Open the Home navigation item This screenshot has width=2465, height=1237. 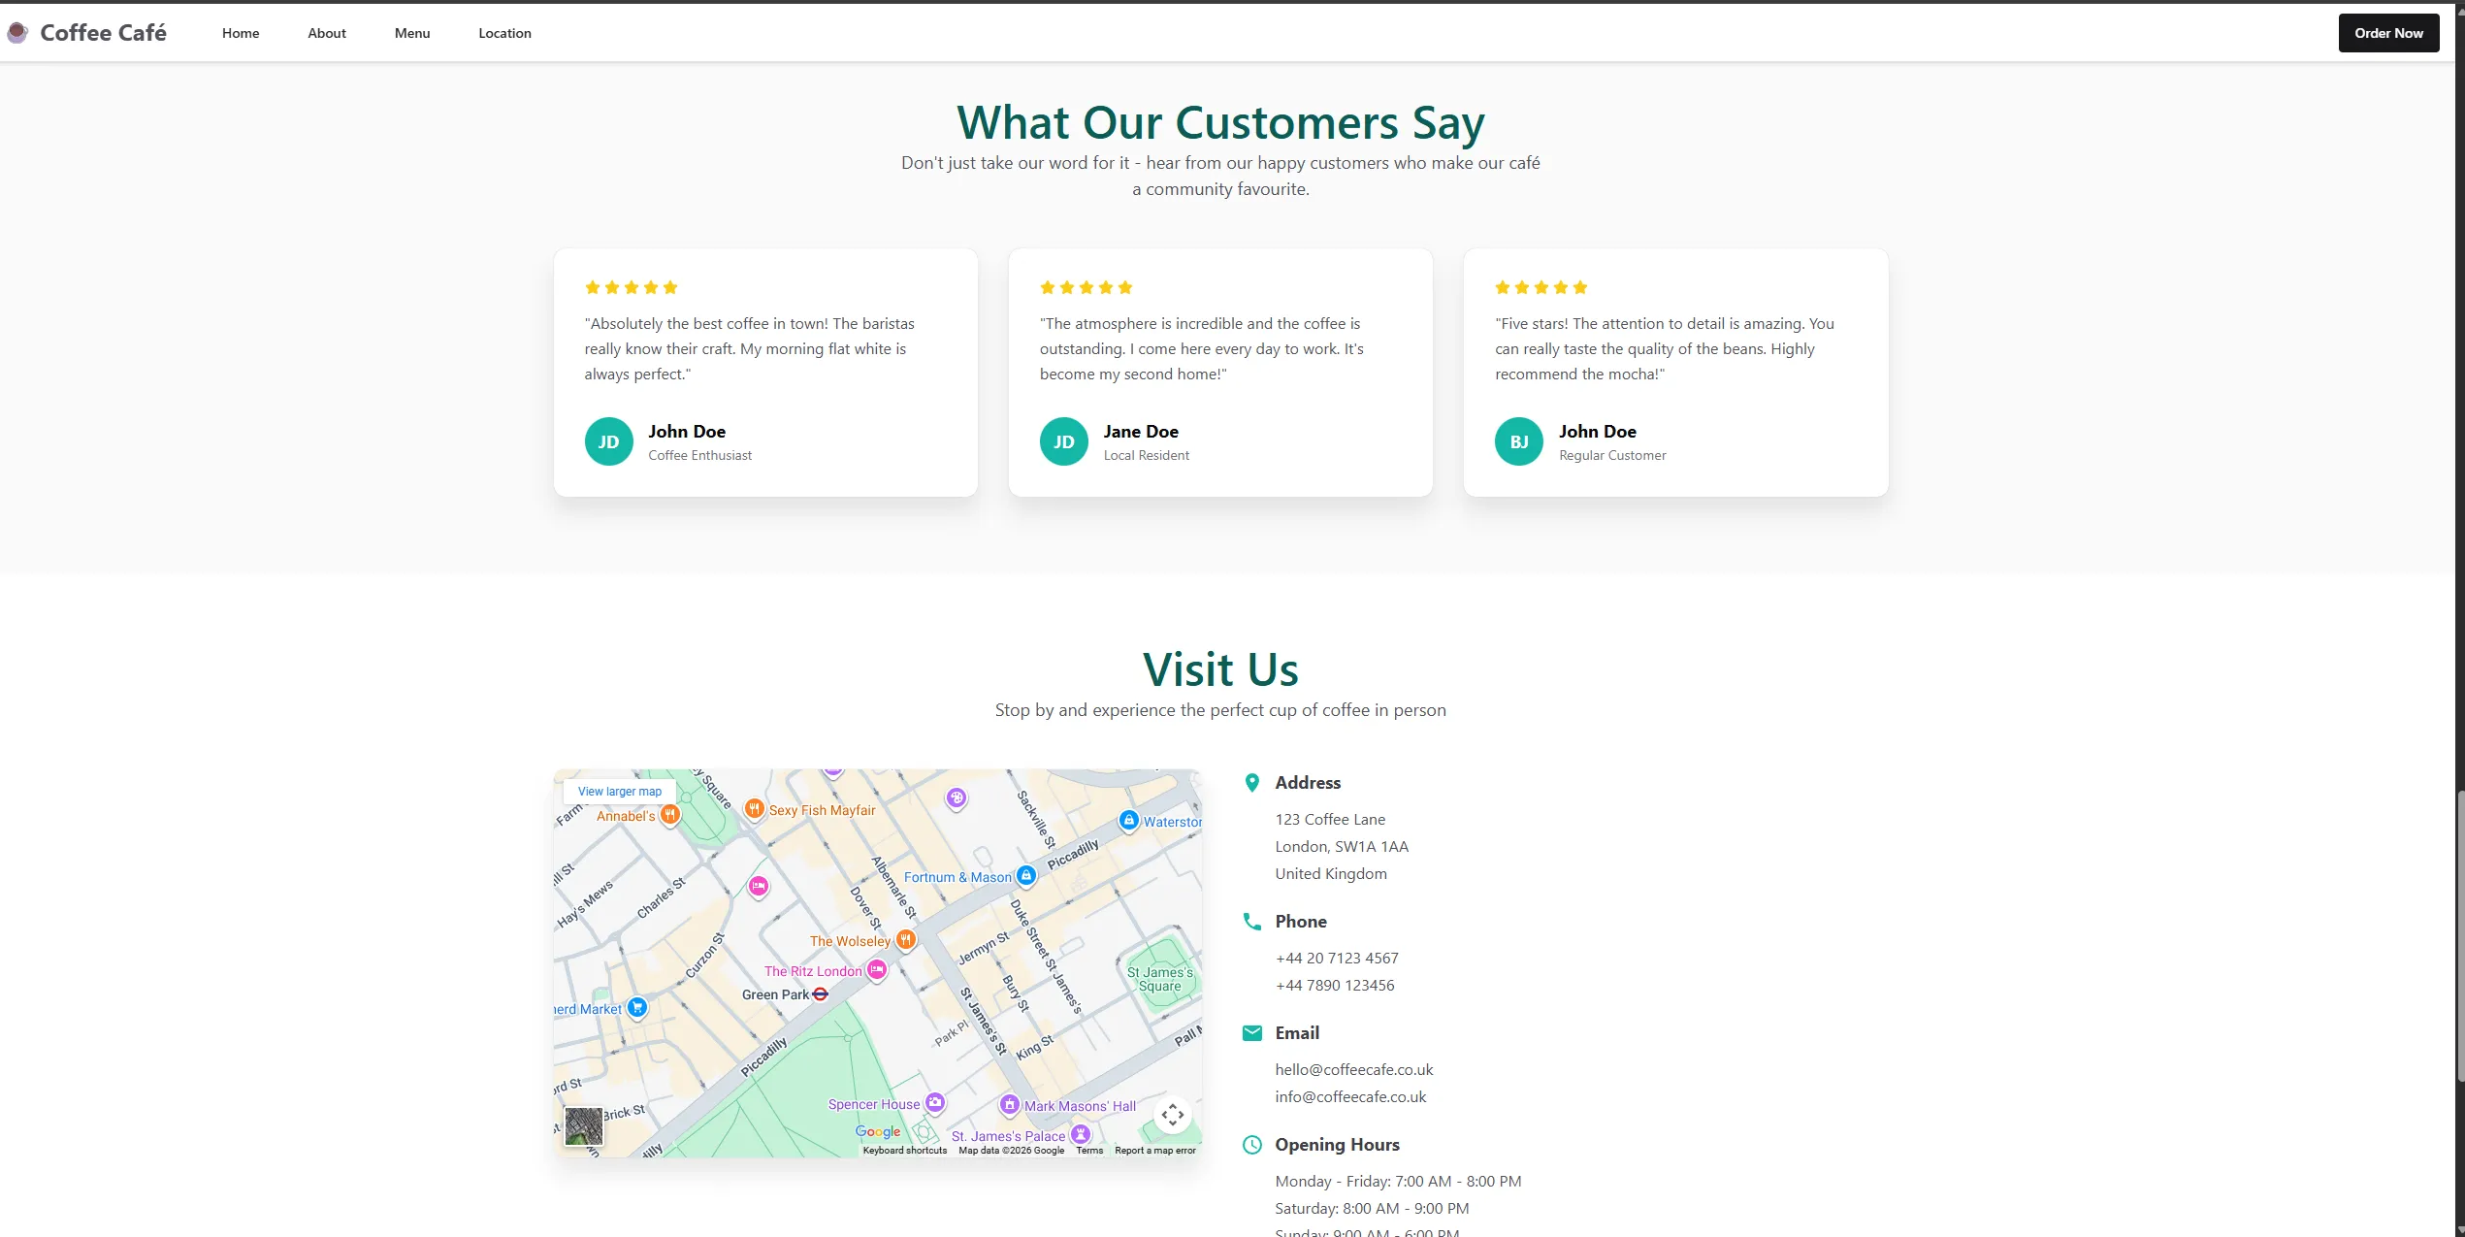click(x=241, y=33)
